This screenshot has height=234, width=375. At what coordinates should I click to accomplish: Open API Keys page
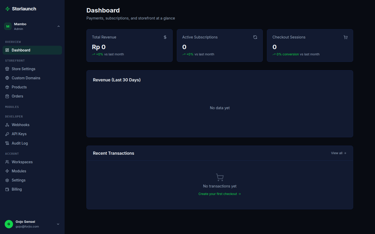tap(32, 134)
